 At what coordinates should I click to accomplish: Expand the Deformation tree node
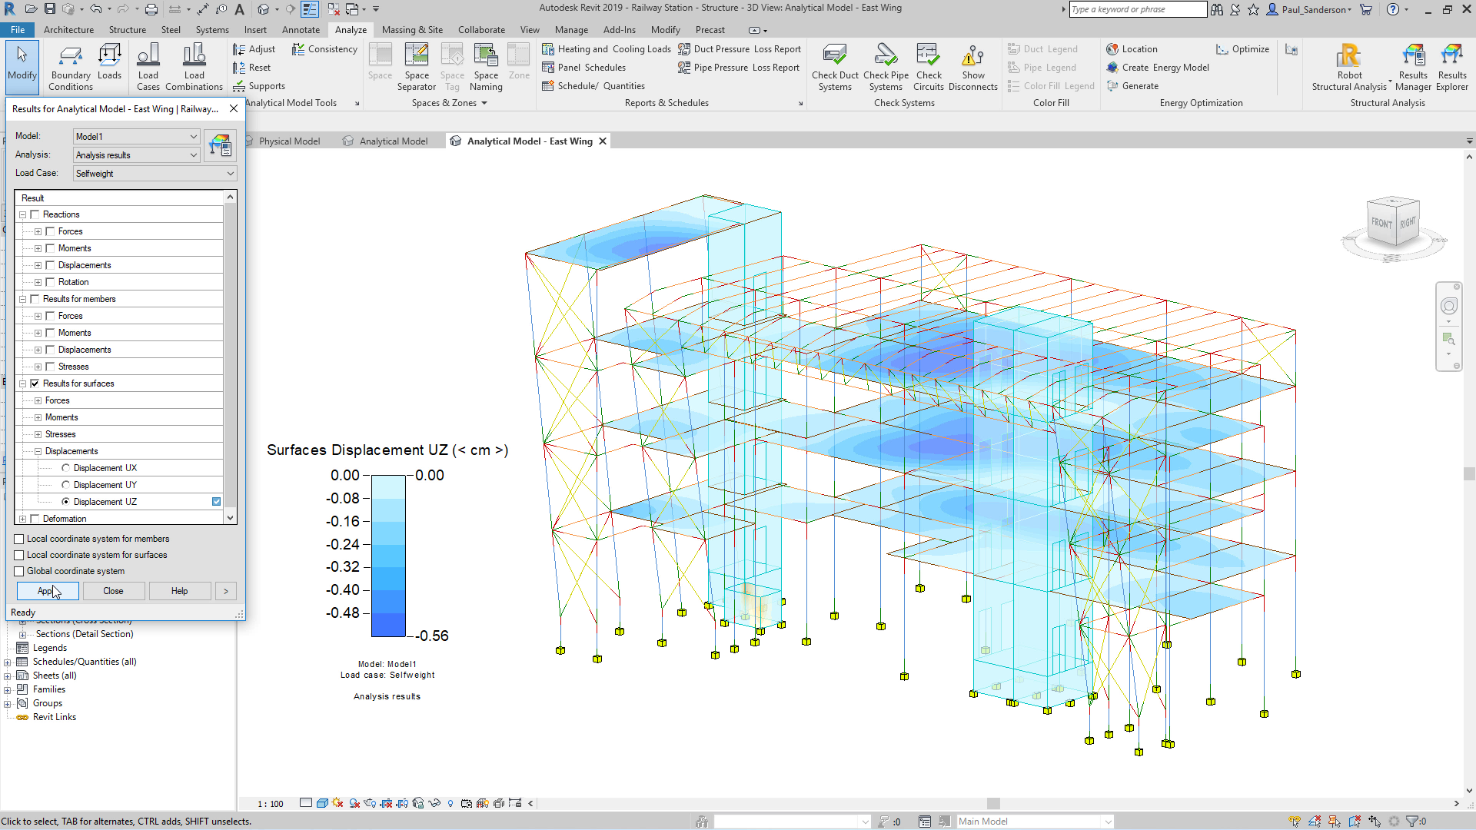pos(22,519)
